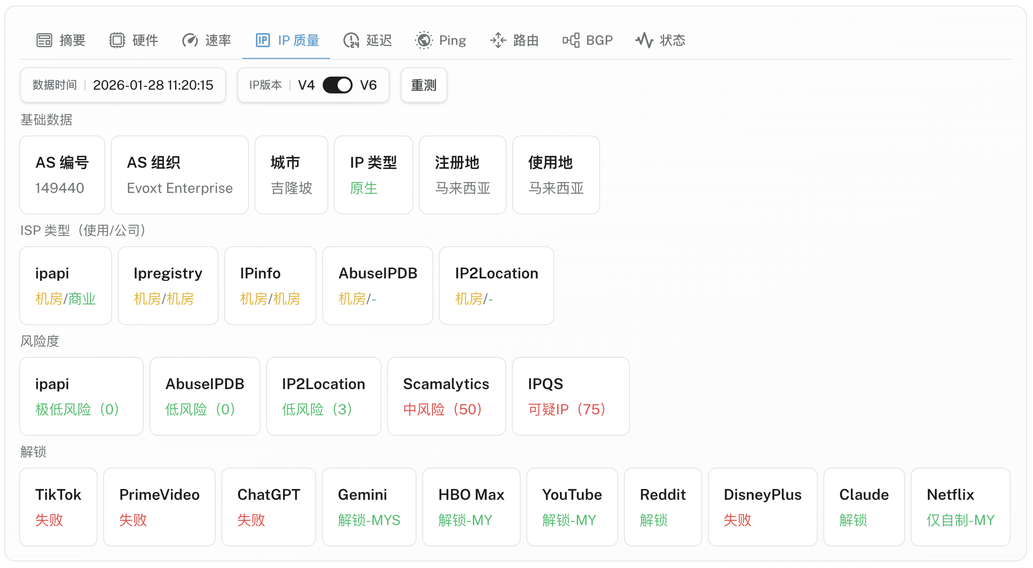The image size is (1033, 568).
Task: Toggle the IP version V4/V6 switch
Action: [x=337, y=85]
